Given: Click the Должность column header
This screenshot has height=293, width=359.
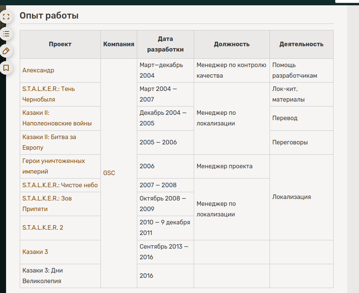Looking at the screenshot, I should pyautogui.click(x=232, y=44).
